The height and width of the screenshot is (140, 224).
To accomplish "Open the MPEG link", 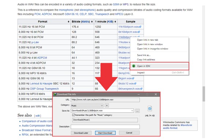I will tap(119, 14).
